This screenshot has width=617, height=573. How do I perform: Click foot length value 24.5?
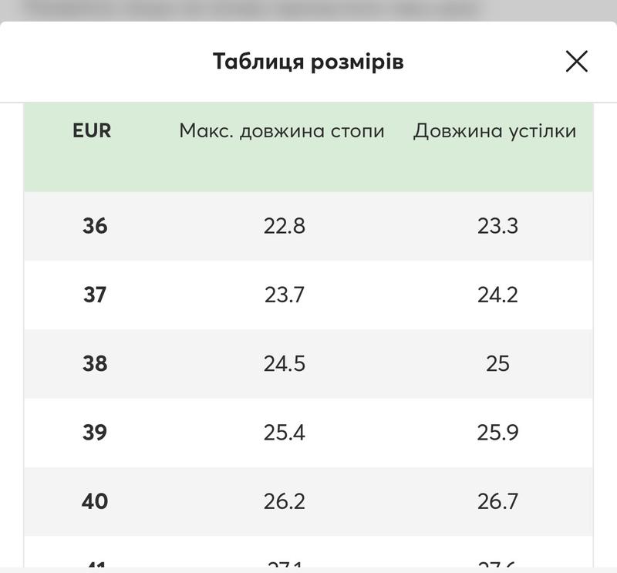click(284, 364)
